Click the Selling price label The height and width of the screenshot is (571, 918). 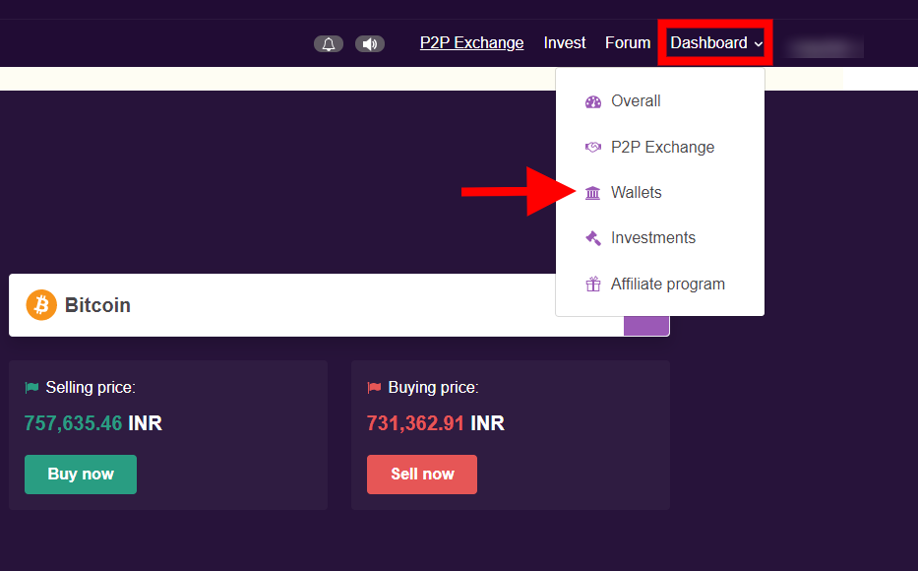91,388
